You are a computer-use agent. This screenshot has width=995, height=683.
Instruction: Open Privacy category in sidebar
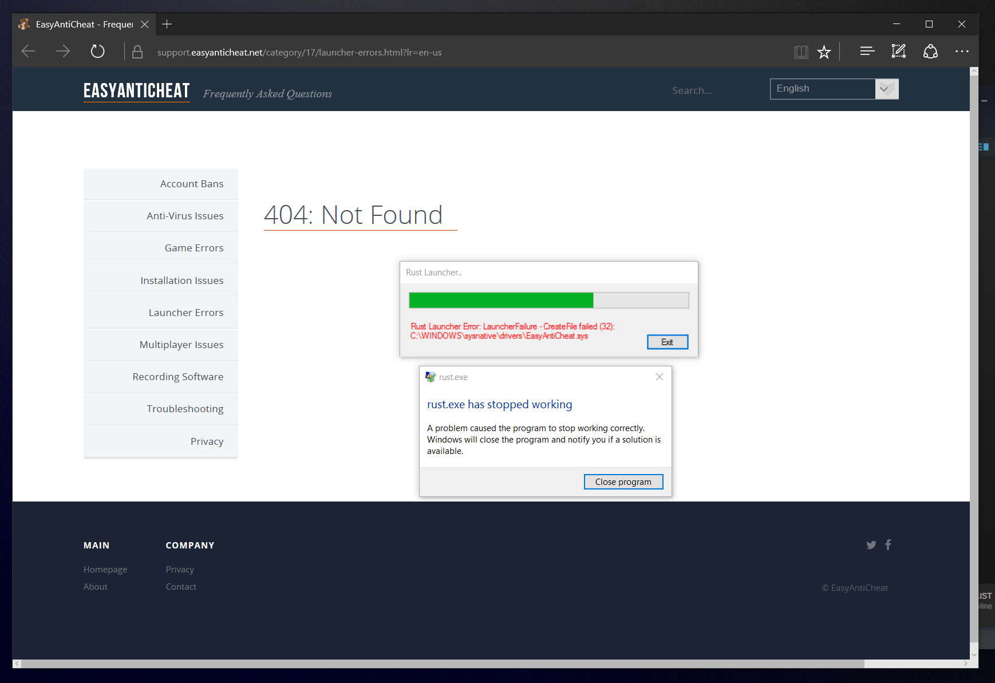tap(161, 441)
